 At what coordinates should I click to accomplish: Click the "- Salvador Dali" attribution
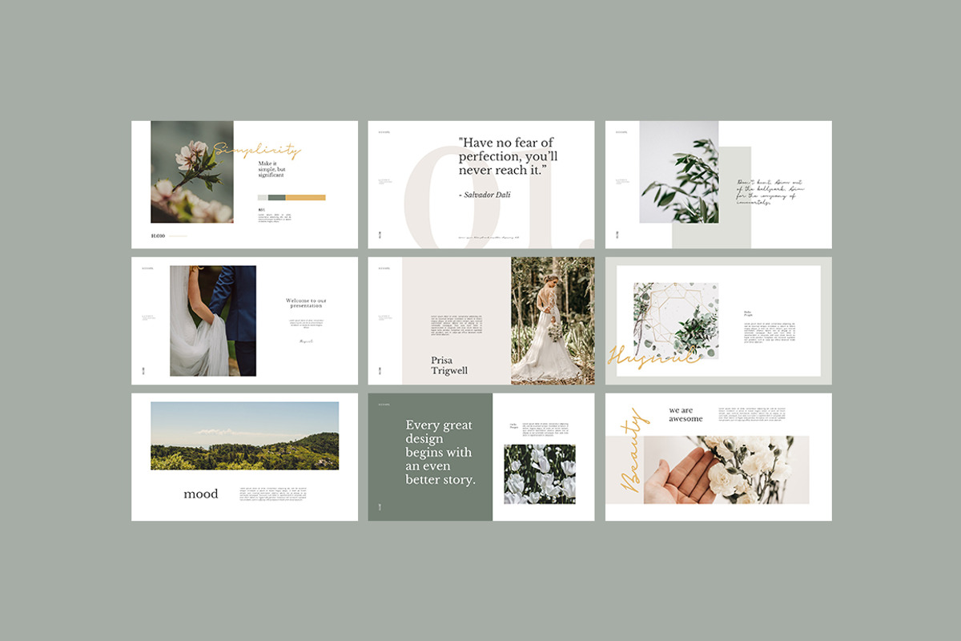point(485,195)
